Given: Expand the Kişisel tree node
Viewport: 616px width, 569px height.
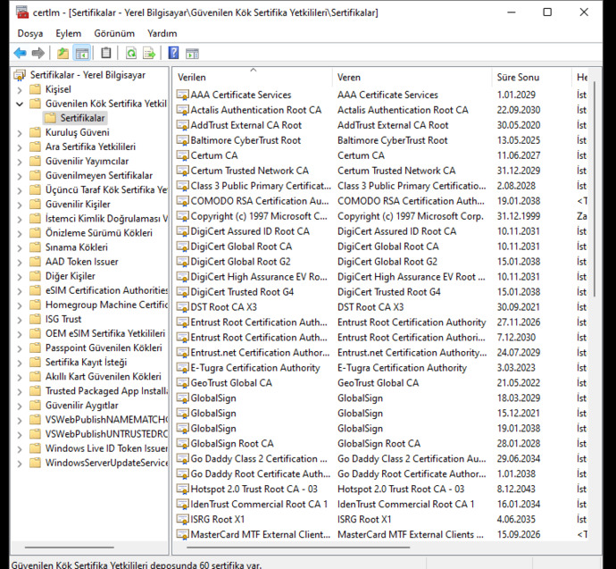Looking at the screenshot, I should coord(20,90).
